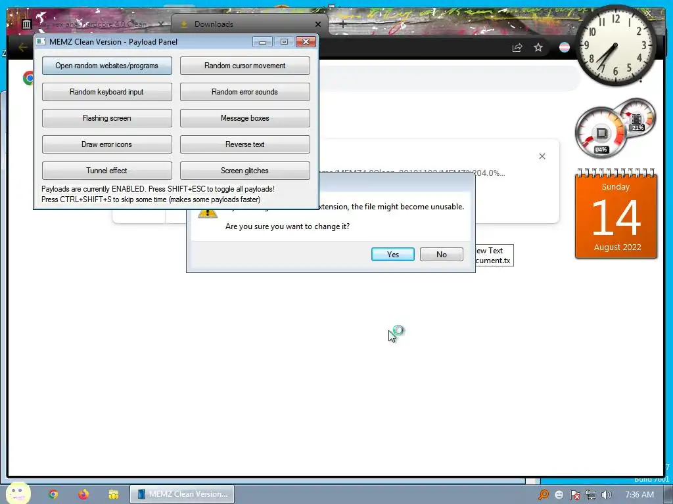Click the Start menu orb
The image size is (673, 504).
click(x=18, y=493)
